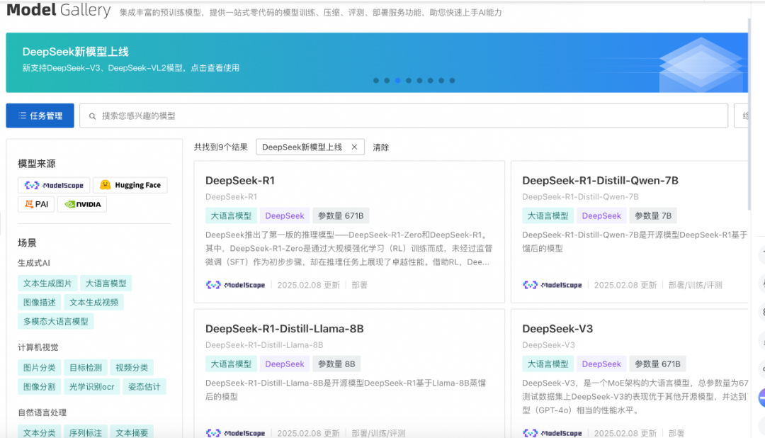This screenshot has width=765, height=438.
Task: Filter model source by ModelScope
Action: click(54, 185)
